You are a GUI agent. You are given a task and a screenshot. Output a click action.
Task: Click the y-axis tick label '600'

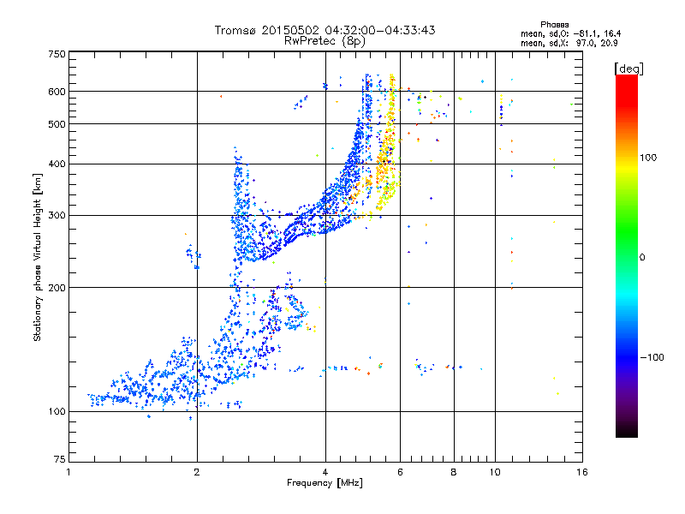(x=57, y=92)
